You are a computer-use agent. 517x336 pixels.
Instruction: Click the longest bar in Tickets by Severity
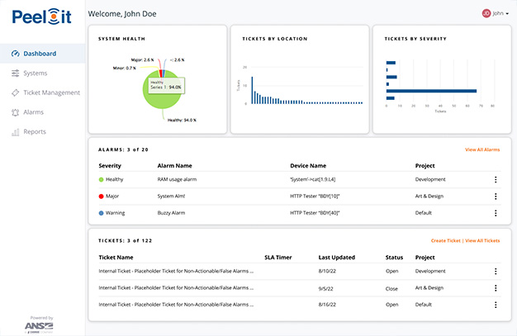(x=431, y=91)
